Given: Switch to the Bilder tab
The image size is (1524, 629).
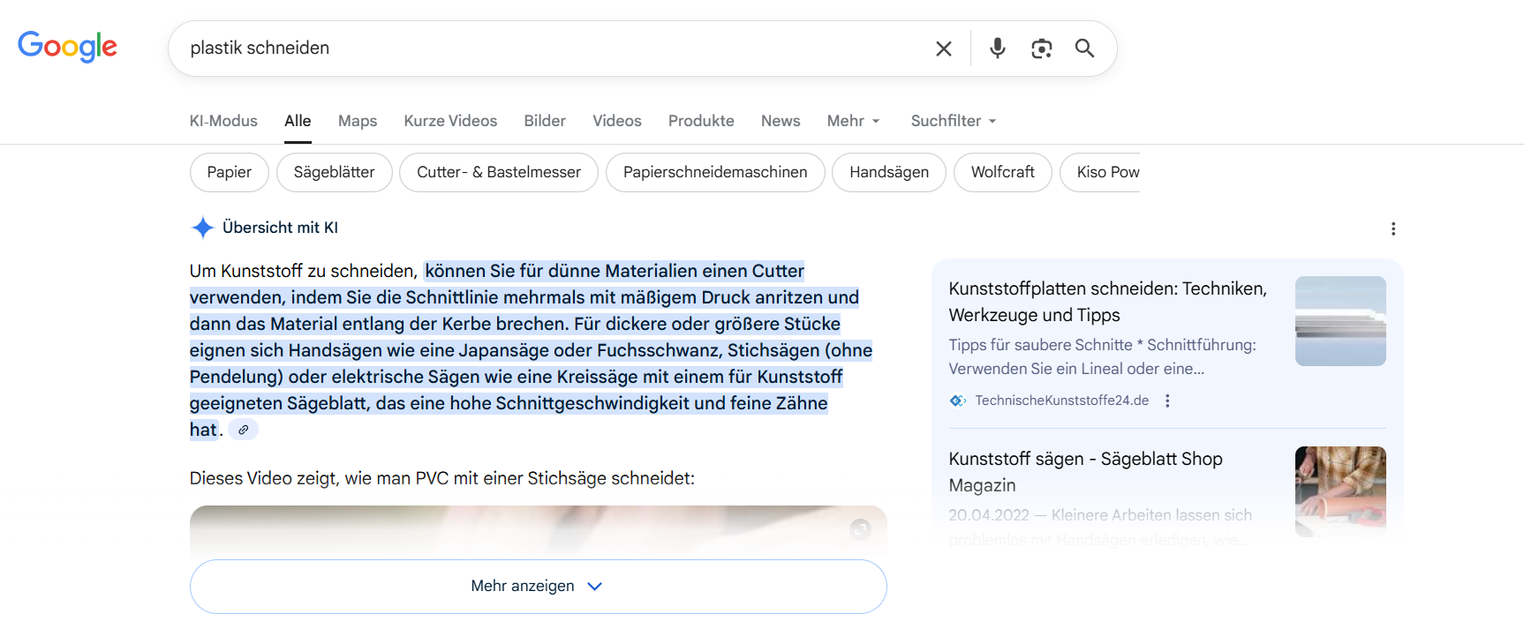Looking at the screenshot, I should click(544, 121).
